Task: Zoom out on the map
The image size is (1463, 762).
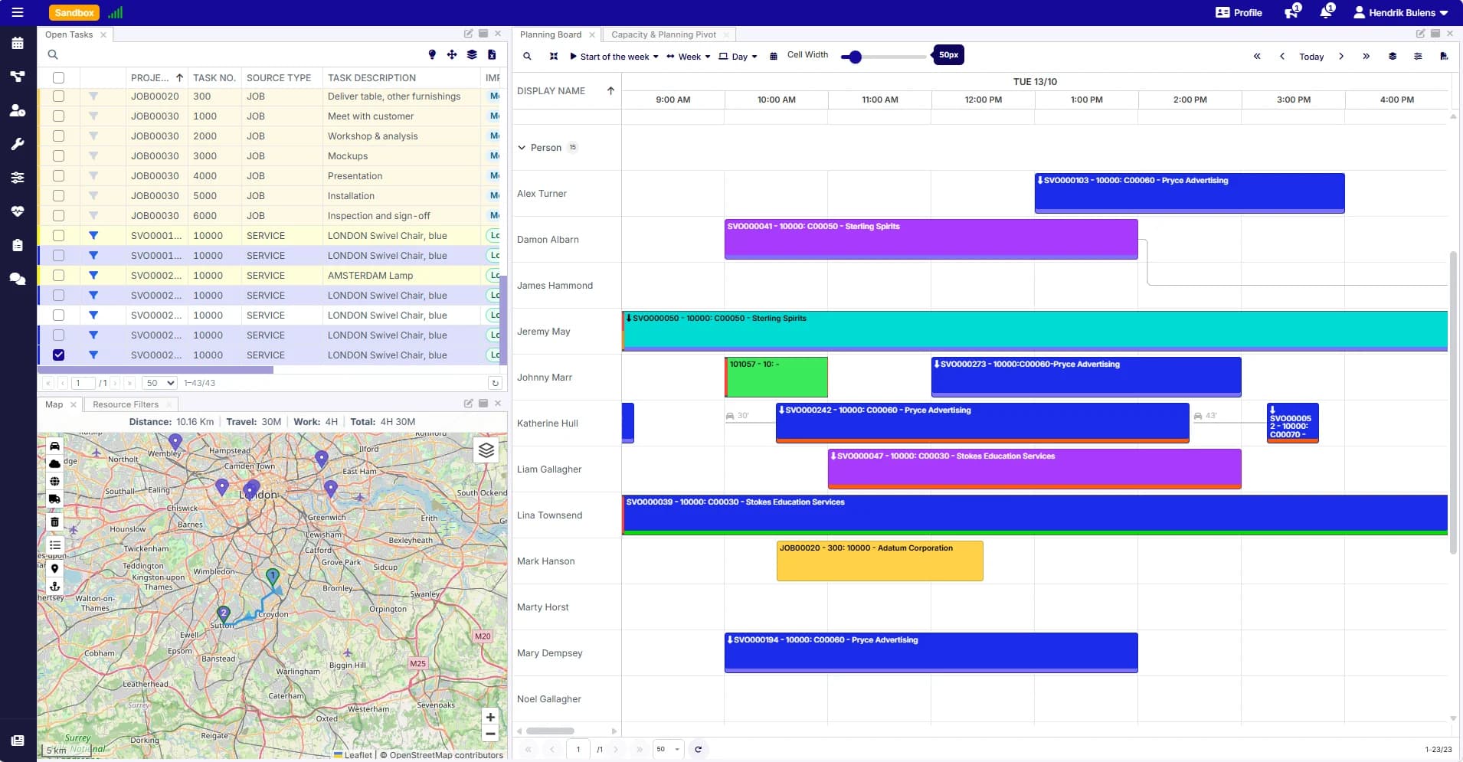Action: click(490, 734)
